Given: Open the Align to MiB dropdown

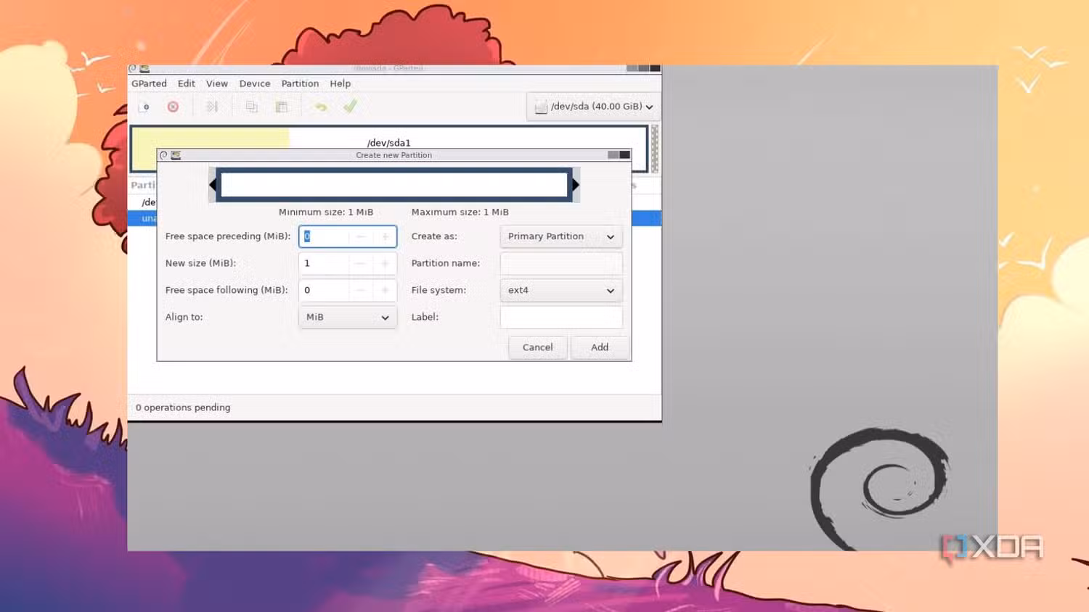Looking at the screenshot, I should click(x=348, y=317).
